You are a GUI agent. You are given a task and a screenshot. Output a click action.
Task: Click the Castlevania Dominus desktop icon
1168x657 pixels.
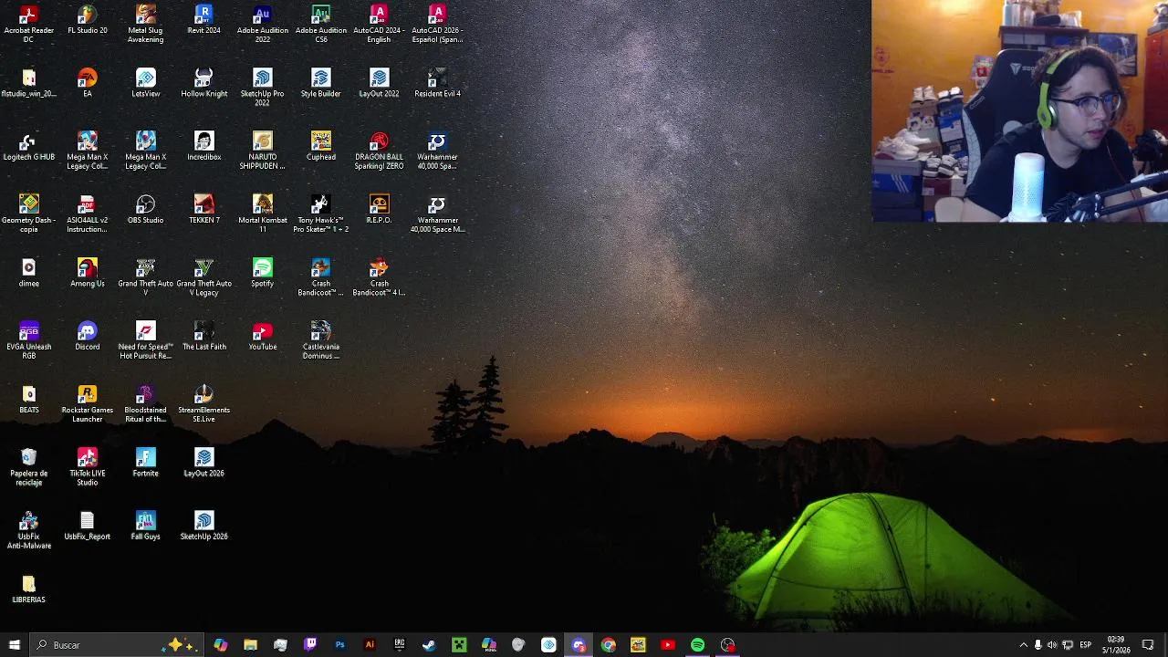click(320, 341)
